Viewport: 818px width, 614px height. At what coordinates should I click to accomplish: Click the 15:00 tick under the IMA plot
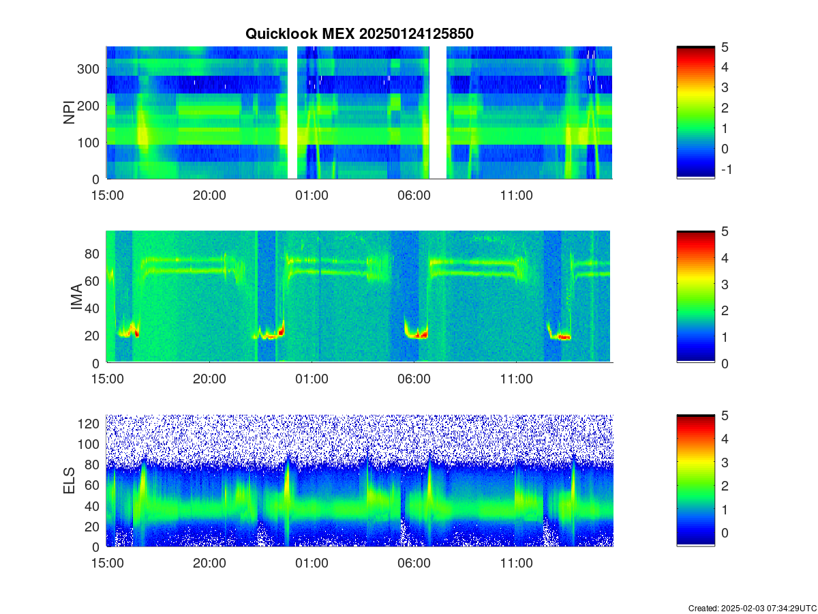pyautogui.click(x=107, y=379)
